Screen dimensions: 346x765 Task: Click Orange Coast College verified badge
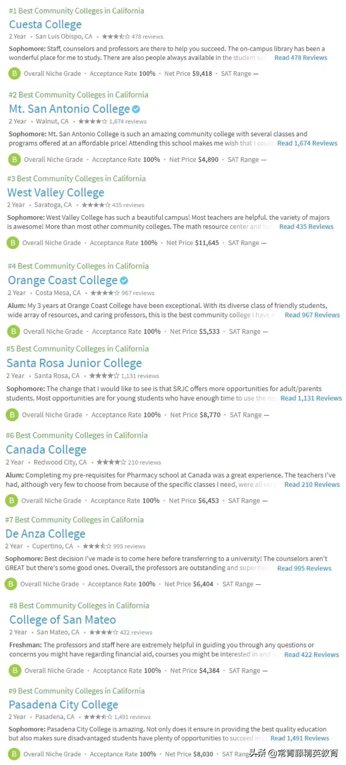[x=124, y=281]
